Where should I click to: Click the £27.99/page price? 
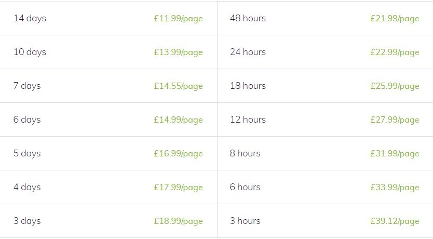click(x=395, y=119)
